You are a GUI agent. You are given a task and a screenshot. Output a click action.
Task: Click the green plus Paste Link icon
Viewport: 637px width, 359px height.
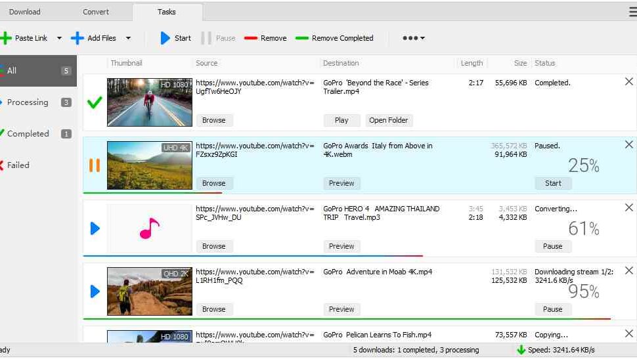(6, 38)
